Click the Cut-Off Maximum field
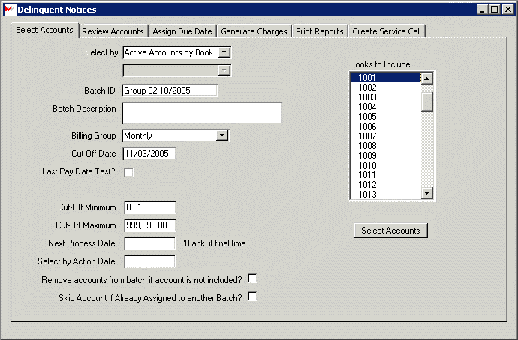The height and width of the screenshot is (340, 518). 149,225
